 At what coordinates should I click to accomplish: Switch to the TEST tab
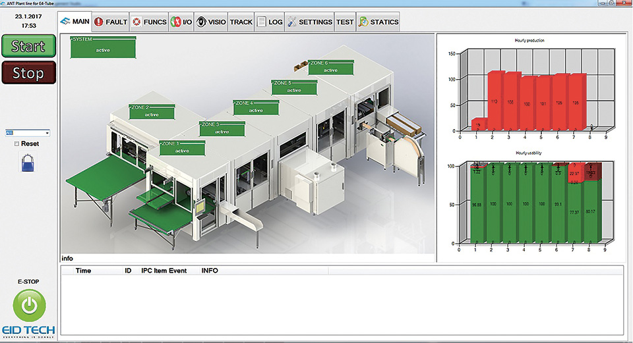(345, 22)
